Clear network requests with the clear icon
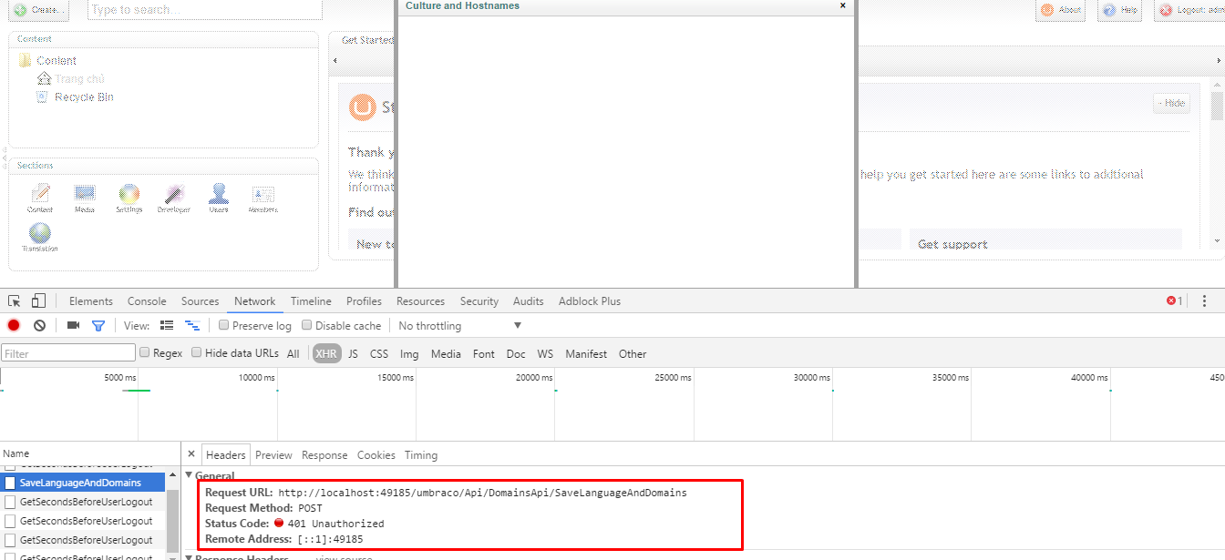Viewport: 1225px width, 560px height. (x=38, y=325)
